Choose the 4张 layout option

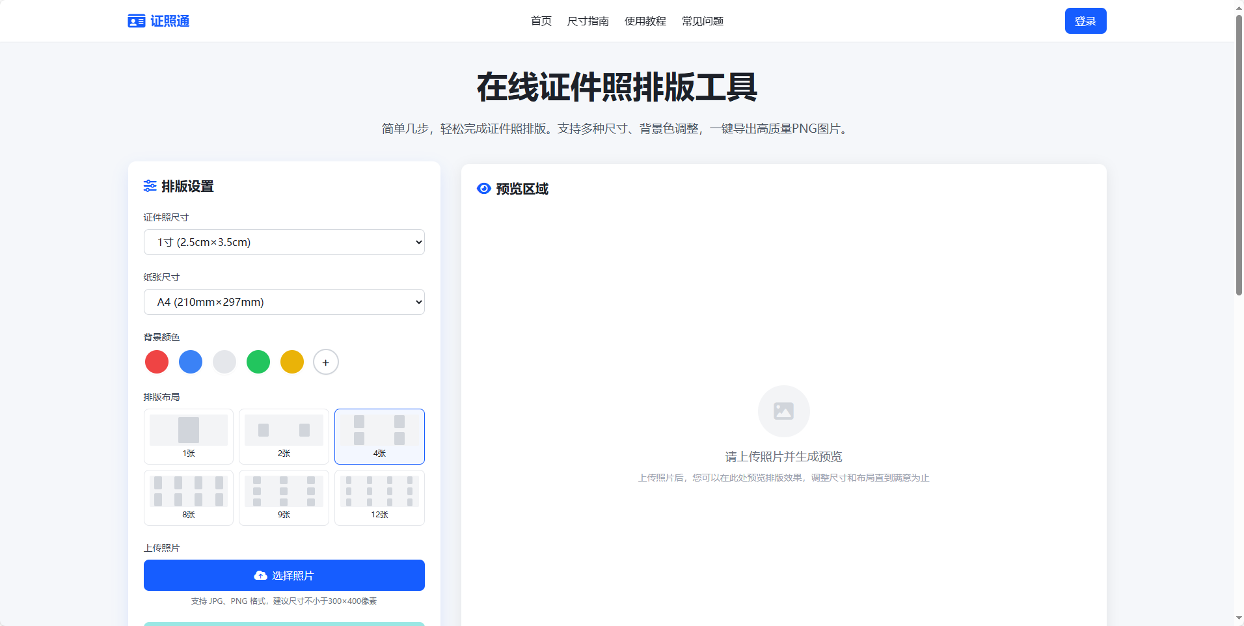coord(379,437)
